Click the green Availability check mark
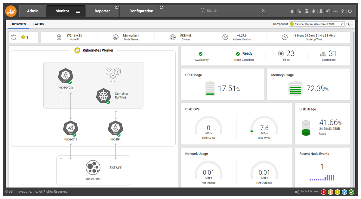The height and width of the screenshot is (199, 361). pos(201,54)
